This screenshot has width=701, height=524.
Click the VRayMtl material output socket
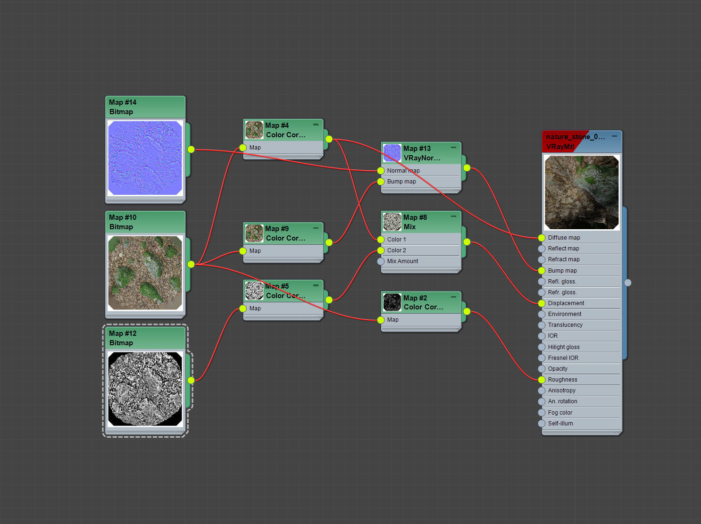tap(628, 283)
